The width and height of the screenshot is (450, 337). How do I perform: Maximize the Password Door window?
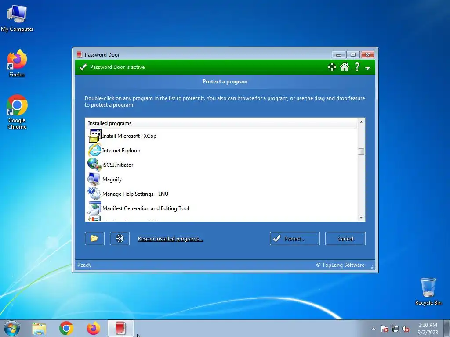click(x=353, y=54)
